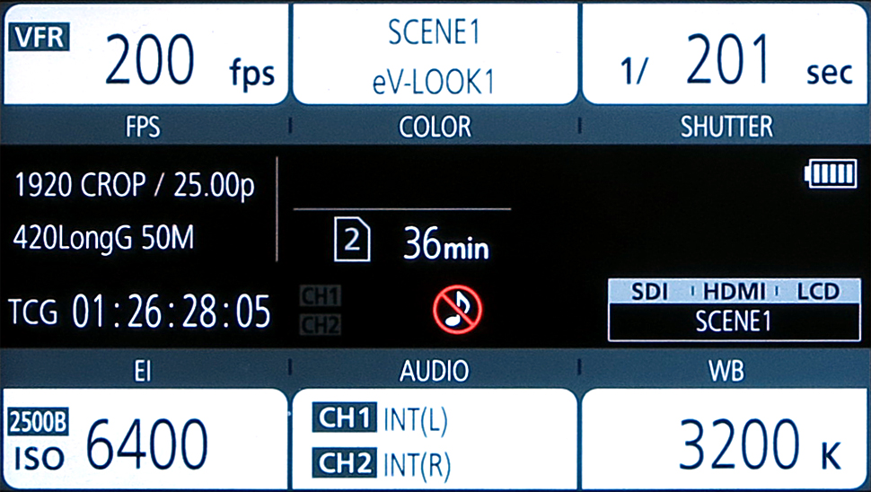Tap the 1920 CROP / 25.00p format text
871x492 pixels.
[134, 185]
